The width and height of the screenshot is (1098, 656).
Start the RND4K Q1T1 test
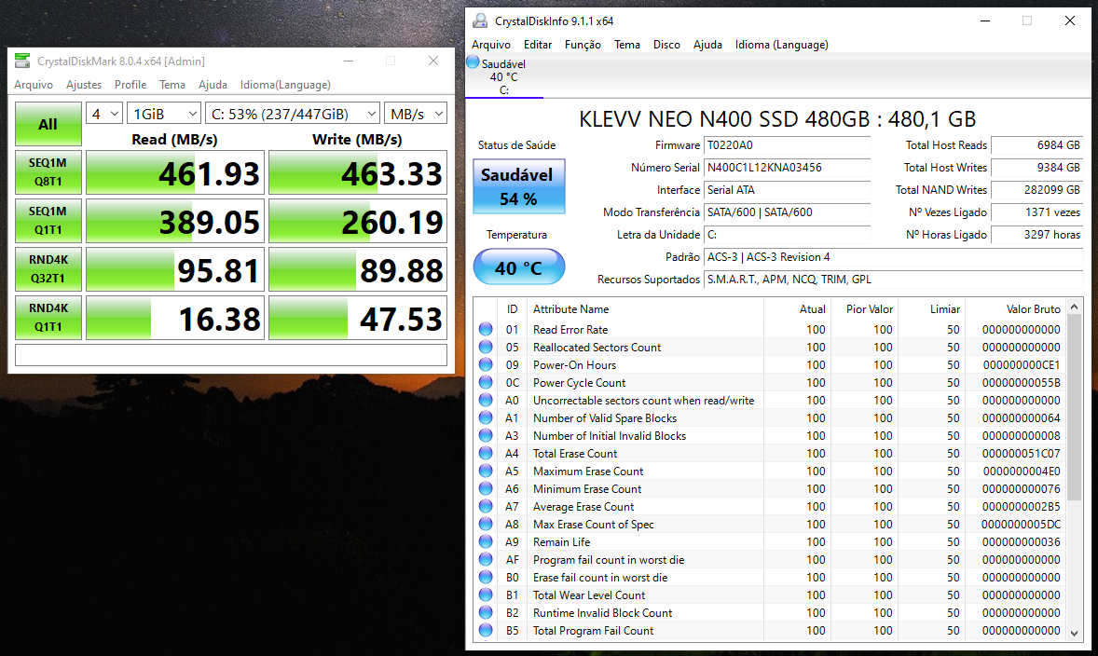click(x=48, y=317)
